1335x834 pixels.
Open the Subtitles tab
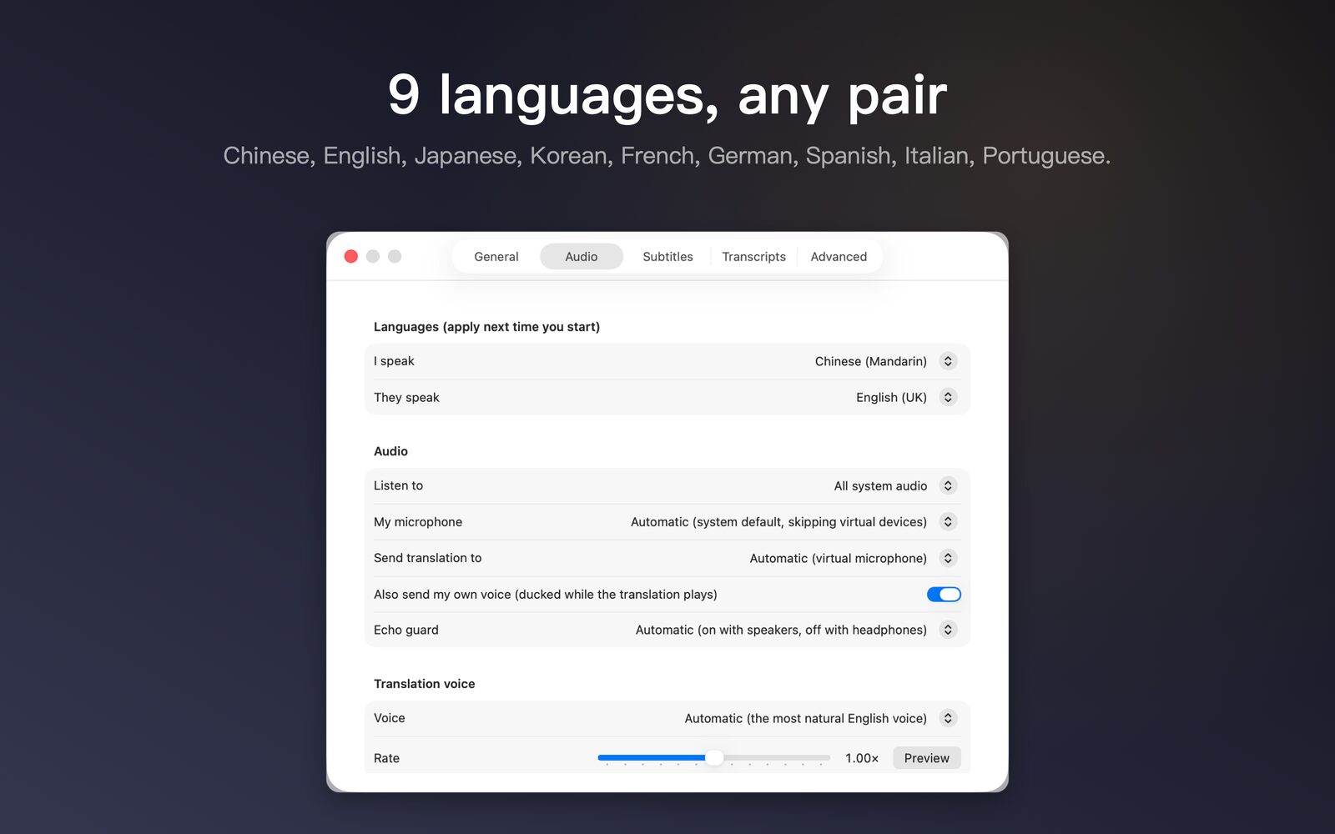point(667,257)
